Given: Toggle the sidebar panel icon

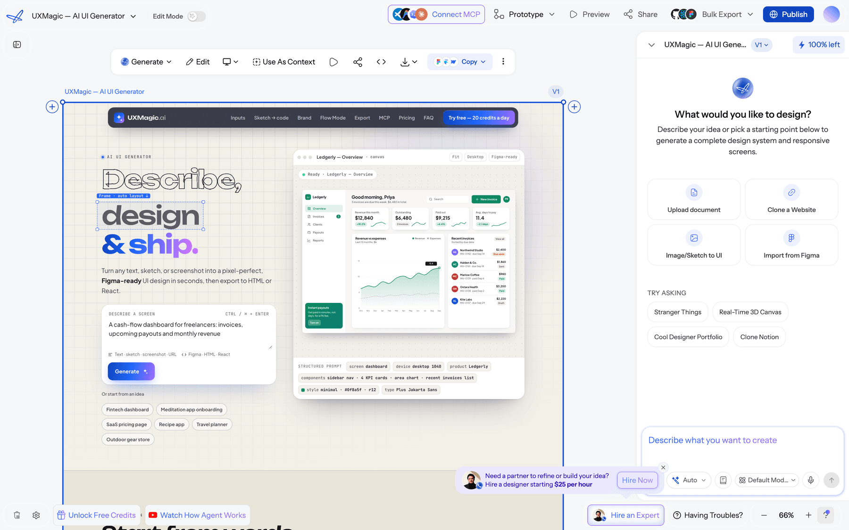Looking at the screenshot, I should (17, 44).
